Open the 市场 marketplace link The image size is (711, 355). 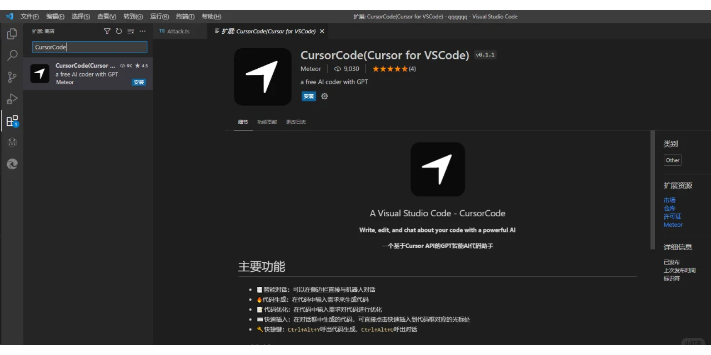(x=669, y=200)
